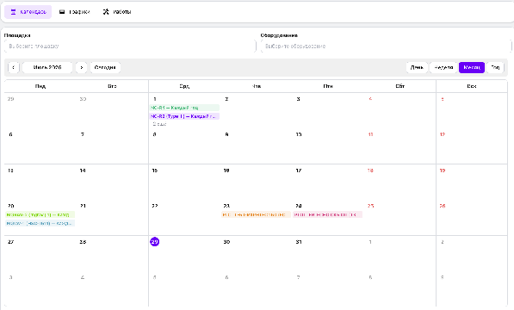Image resolution: width=514 pixels, height=310 pixels.
Task: Click the day number 30 of July
Action: pos(226,242)
